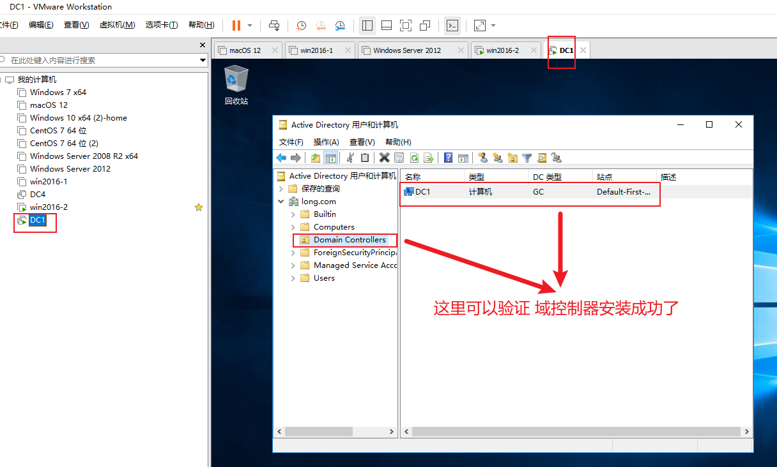Click the Paste clipboard icon
Screen dimensions: 777x467
click(x=365, y=158)
